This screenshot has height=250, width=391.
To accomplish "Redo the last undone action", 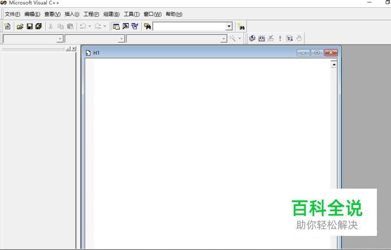I will [98, 26].
